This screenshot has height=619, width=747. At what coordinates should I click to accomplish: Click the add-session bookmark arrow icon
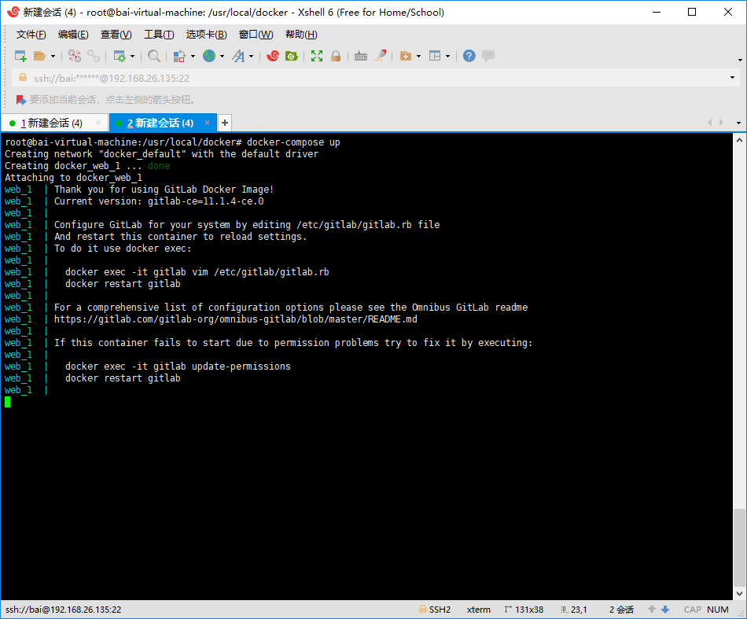click(21, 100)
